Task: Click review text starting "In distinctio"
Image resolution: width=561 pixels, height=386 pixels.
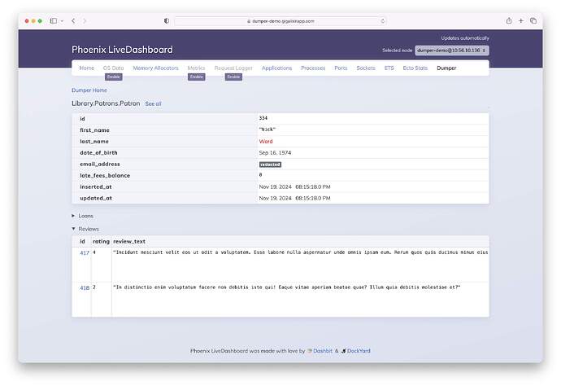Action: click(x=286, y=287)
